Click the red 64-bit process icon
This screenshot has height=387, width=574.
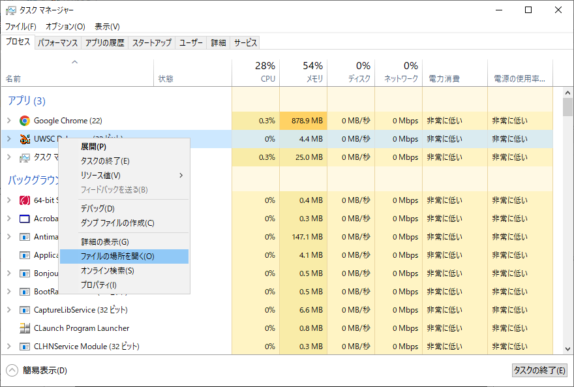pos(25,200)
